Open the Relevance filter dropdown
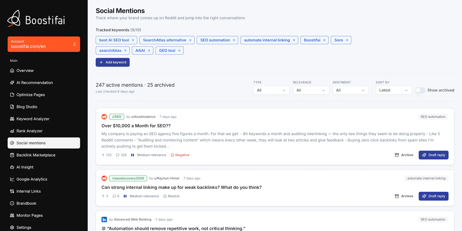 pyautogui.click(x=311, y=90)
